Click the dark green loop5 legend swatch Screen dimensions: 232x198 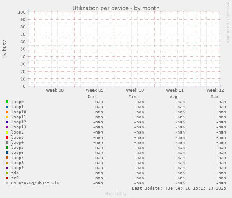click(x=7, y=148)
